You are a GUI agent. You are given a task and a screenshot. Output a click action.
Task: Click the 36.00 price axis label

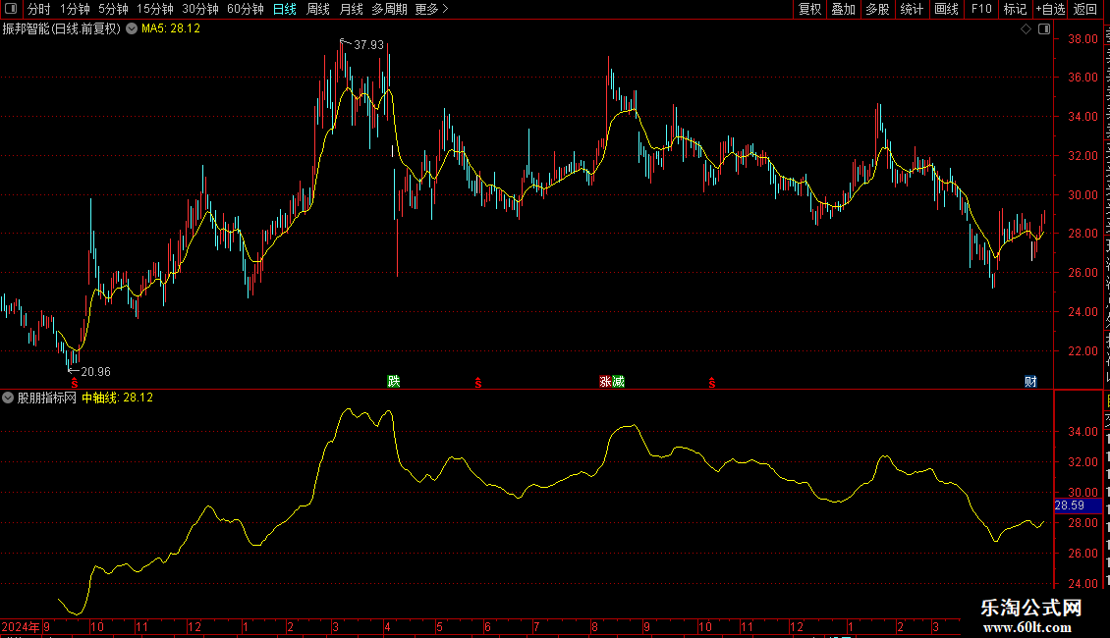[x=1083, y=78]
